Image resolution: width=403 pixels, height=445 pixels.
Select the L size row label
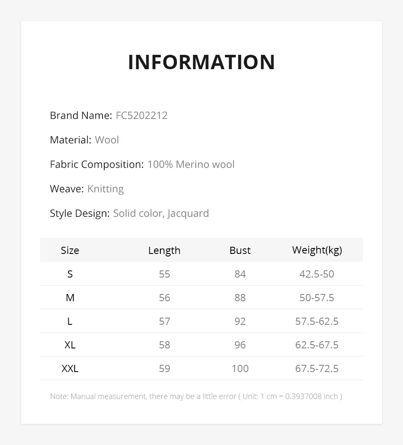click(x=70, y=321)
